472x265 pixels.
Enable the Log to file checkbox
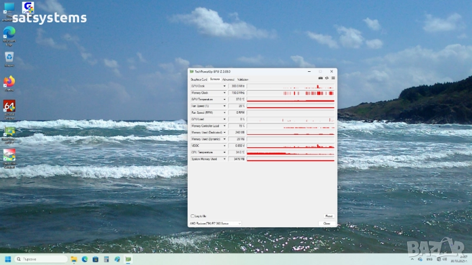point(192,216)
